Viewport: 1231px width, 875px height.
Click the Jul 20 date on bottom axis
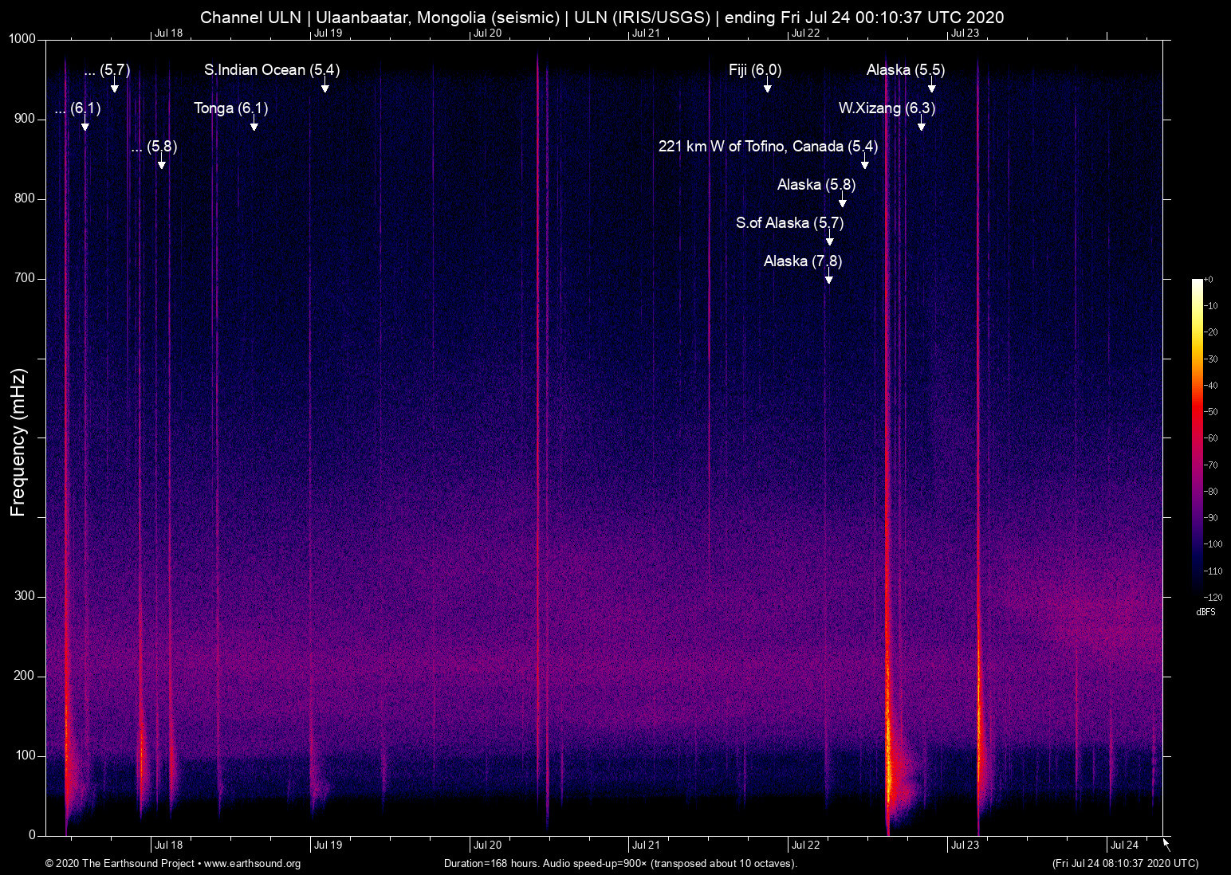(x=487, y=846)
